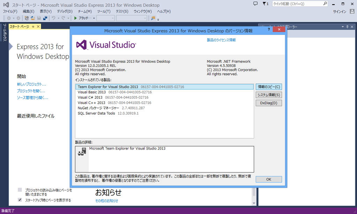Start the Attach debugger action

82,18
